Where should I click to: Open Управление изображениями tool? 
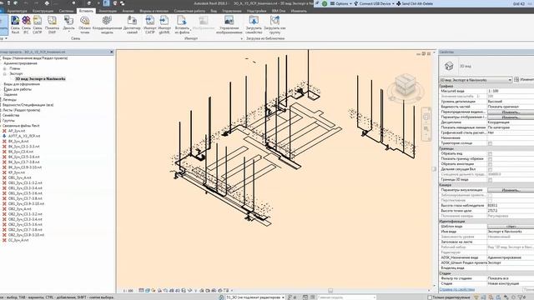(229, 25)
